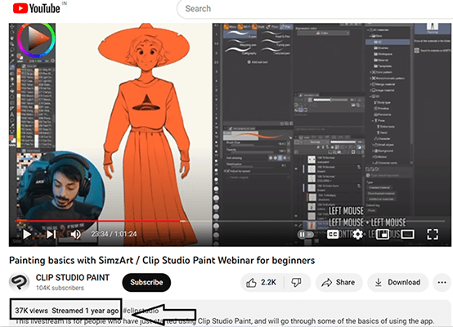The height and width of the screenshot is (327, 453).
Task: Click the 37K views Streamed 1 year ago text
Action: (x=67, y=311)
